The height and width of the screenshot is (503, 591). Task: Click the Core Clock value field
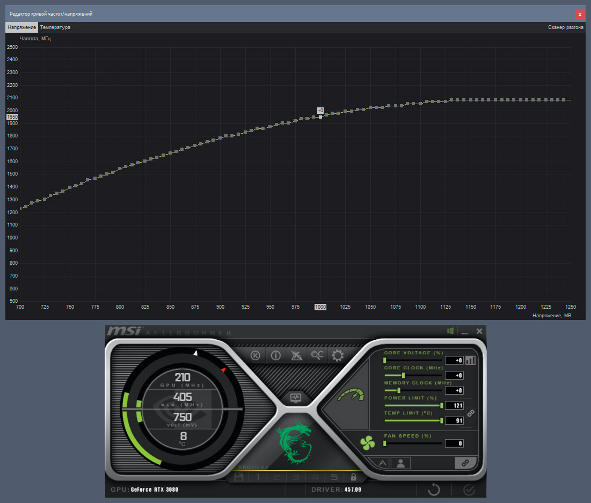click(x=454, y=376)
